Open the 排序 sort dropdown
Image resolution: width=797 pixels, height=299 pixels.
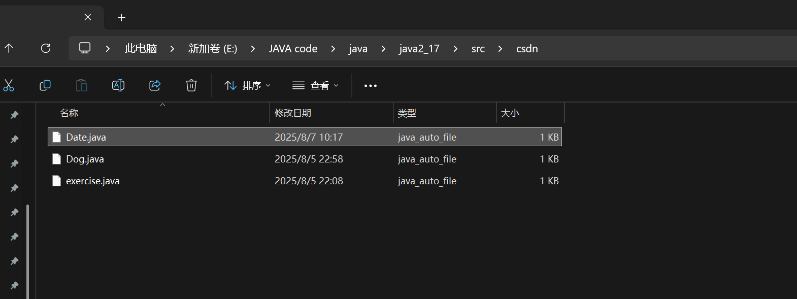coord(248,85)
